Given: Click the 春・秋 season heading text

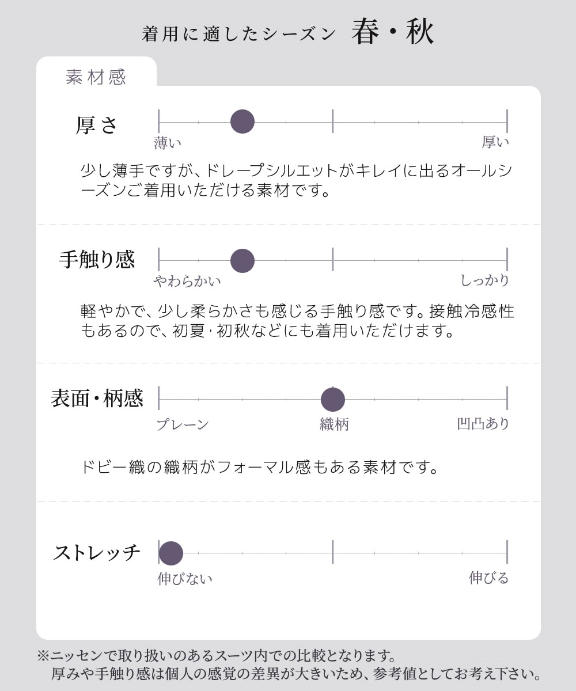Looking at the screenshot, I should 393,33.
